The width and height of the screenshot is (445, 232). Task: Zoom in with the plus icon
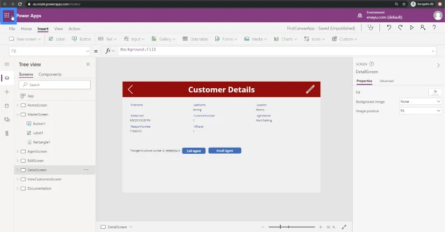320,227
